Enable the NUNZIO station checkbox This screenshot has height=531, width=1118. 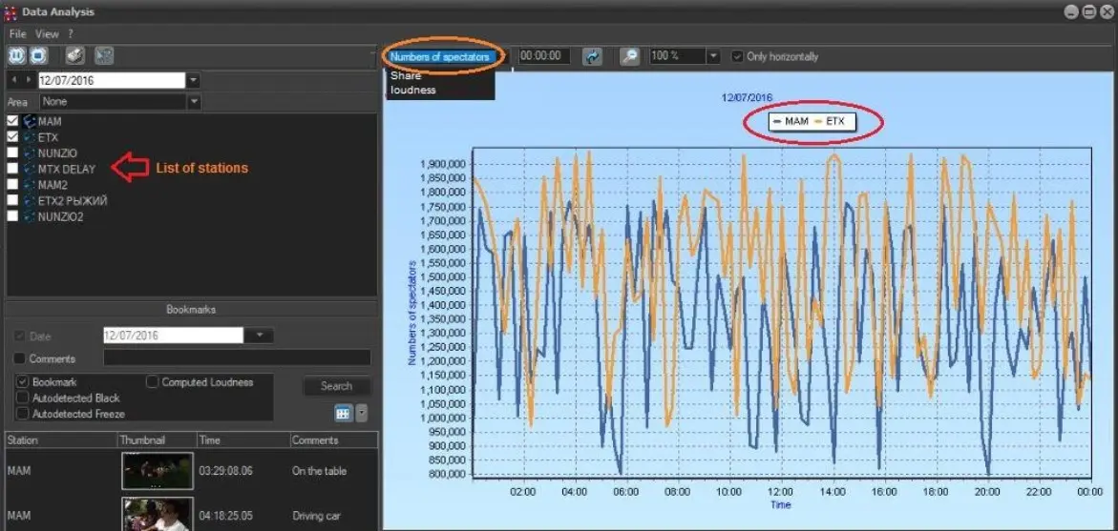click(12, 153)
